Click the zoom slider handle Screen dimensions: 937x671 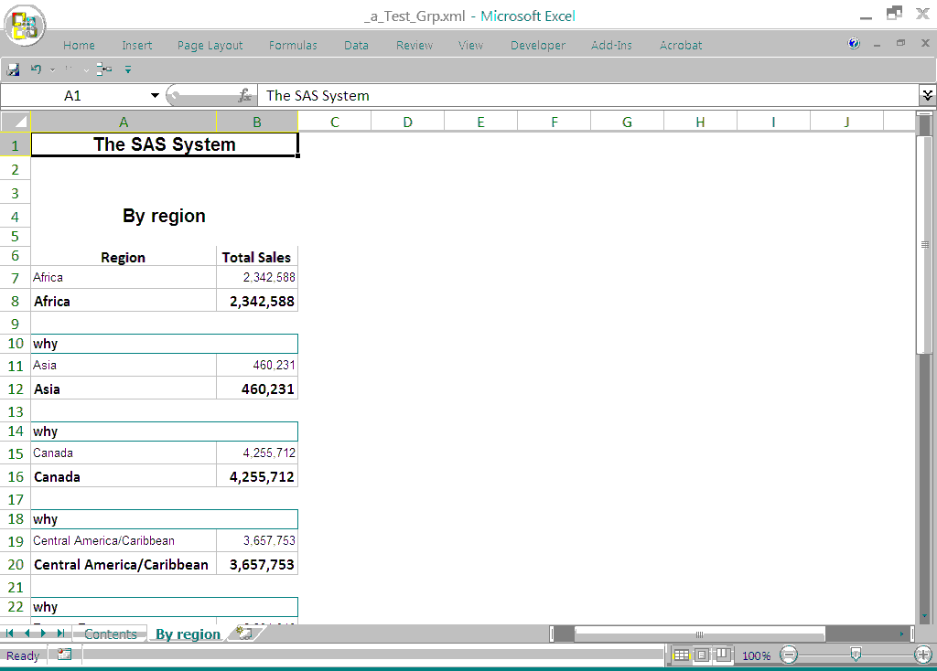click(x=856, y=655)
